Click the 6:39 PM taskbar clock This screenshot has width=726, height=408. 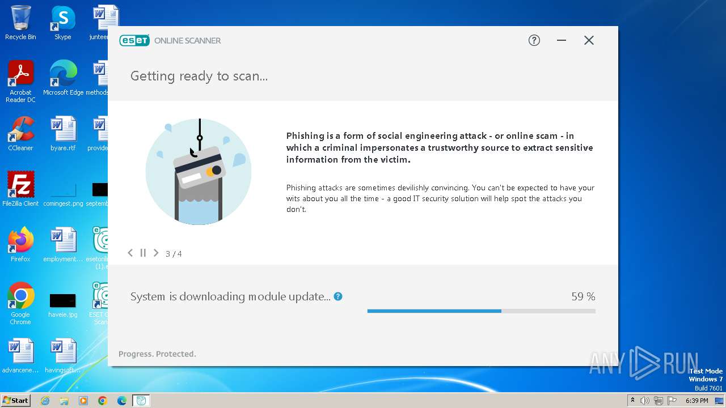pyautogui.click(x=697, y=401)
